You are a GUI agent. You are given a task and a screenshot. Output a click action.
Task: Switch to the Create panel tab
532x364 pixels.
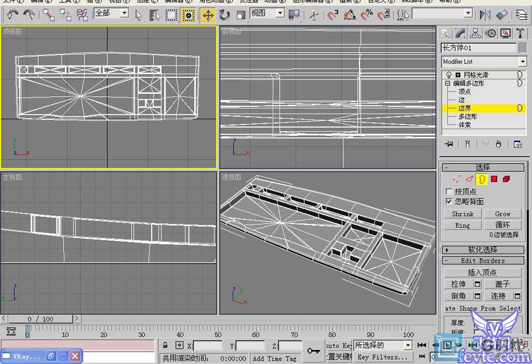tap(446, 33)
